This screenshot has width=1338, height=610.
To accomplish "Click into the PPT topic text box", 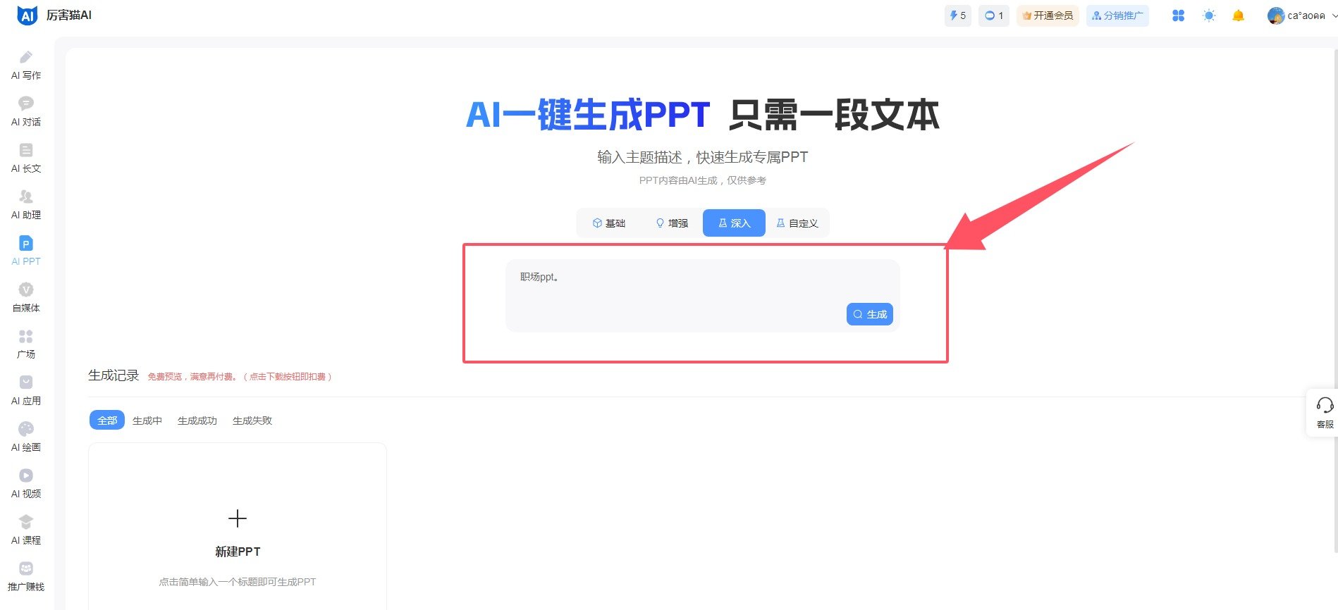I will (x=670, y=289).
